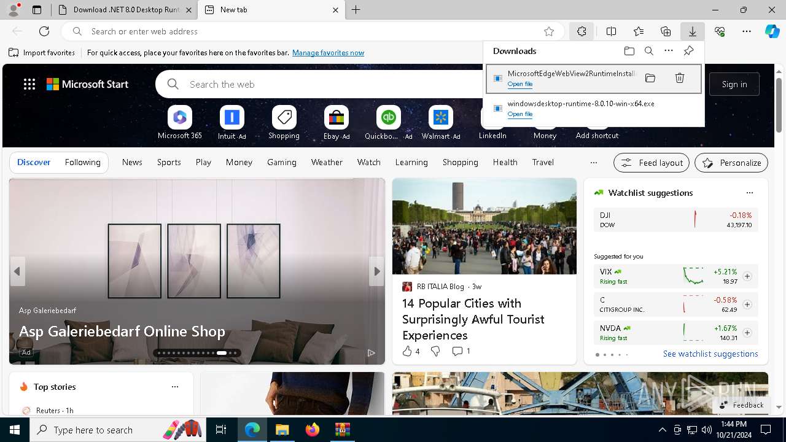The height and width of the screenshot is (442, 786).
Task: Show MicrosoftEdgeWebView2 file in folder
Action: click(x=650, y=78)
